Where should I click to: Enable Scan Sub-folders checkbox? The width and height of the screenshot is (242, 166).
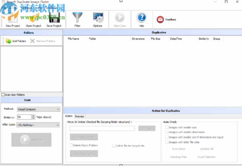(3, 95)
